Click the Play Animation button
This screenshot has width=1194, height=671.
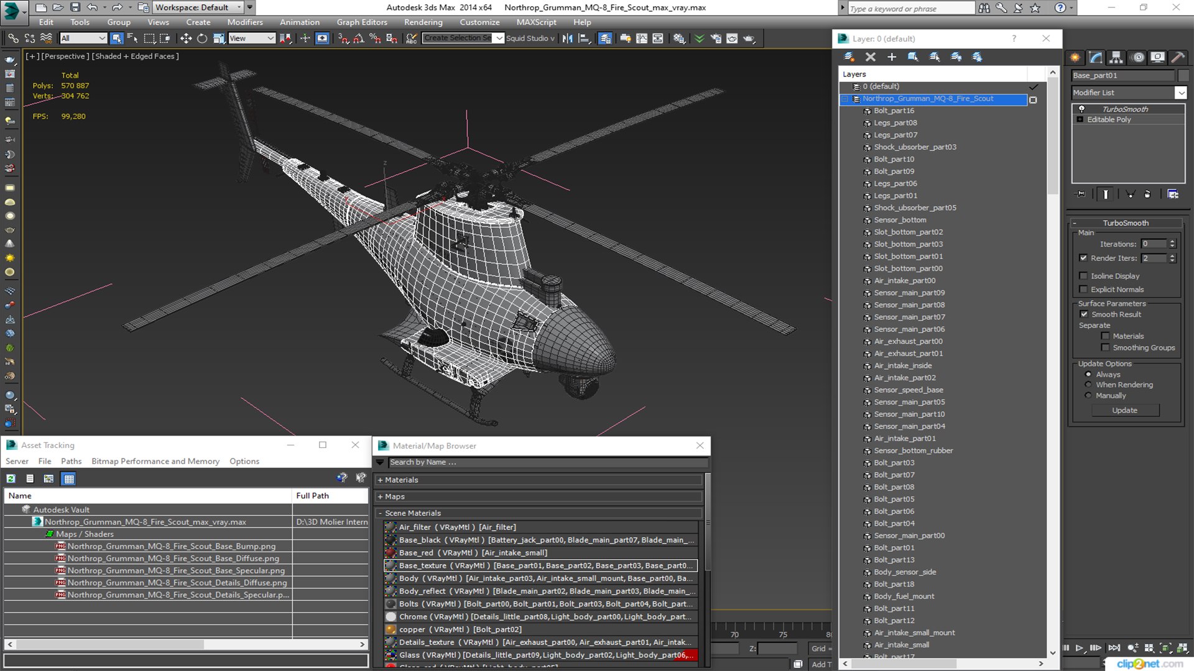click(1080, 648)
